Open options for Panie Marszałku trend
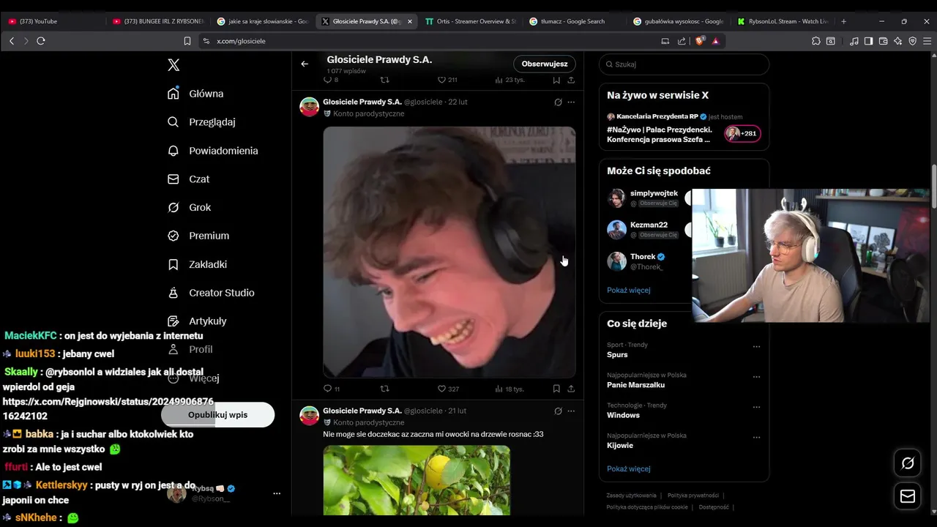Screen dimensions: 937x527 click(756, 377)
